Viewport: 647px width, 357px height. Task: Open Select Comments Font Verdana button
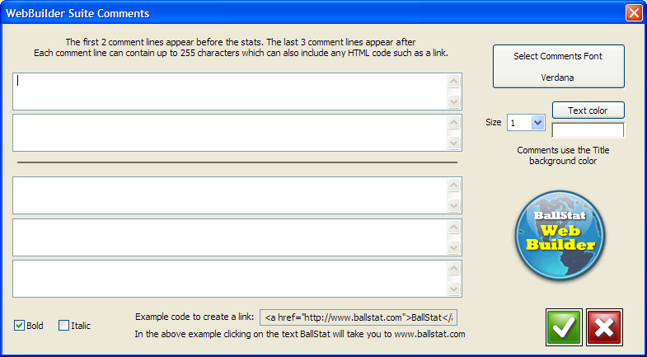tap(559, 67)
